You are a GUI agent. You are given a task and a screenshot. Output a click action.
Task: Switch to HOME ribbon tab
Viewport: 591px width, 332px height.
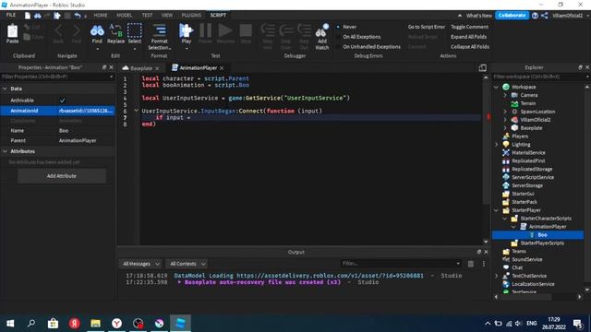(x=101, y=15)
